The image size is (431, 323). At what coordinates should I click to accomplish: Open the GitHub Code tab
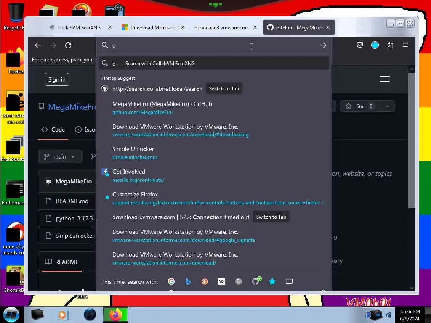(x=53, y=130)
